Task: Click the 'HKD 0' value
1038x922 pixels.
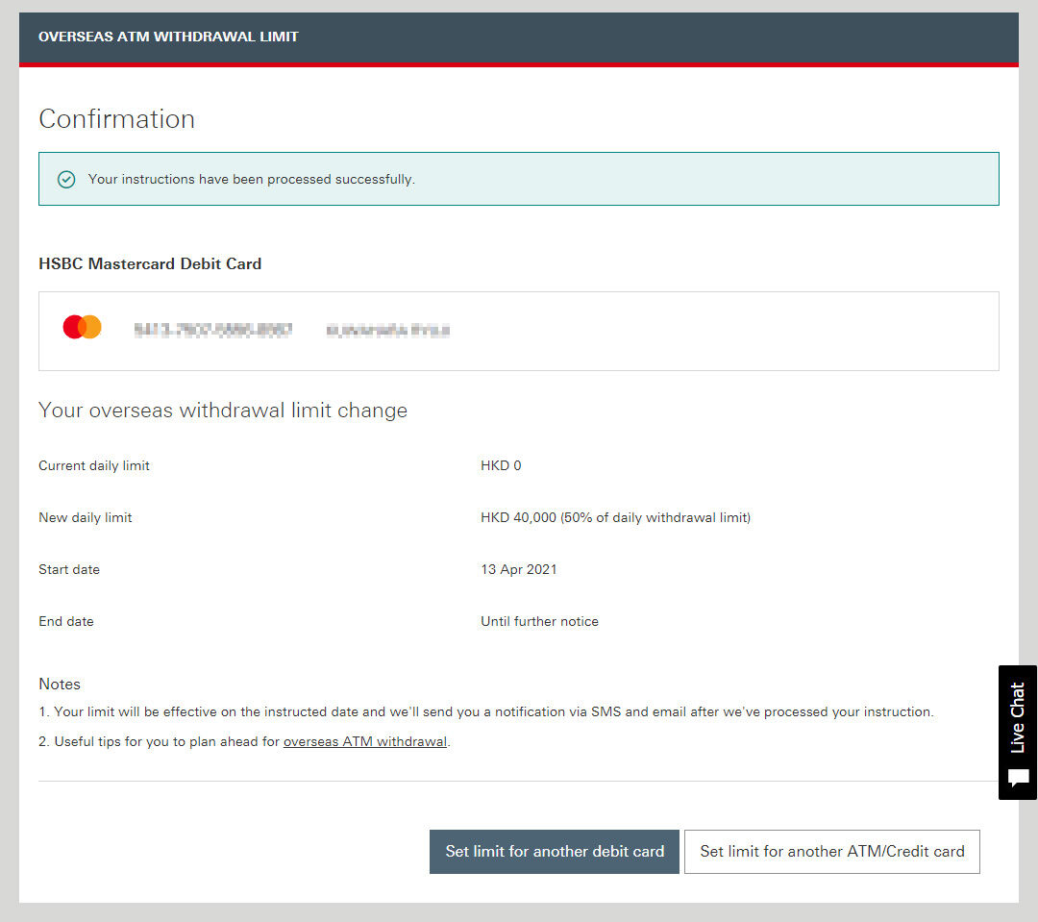Action: (x=501, y=465)
